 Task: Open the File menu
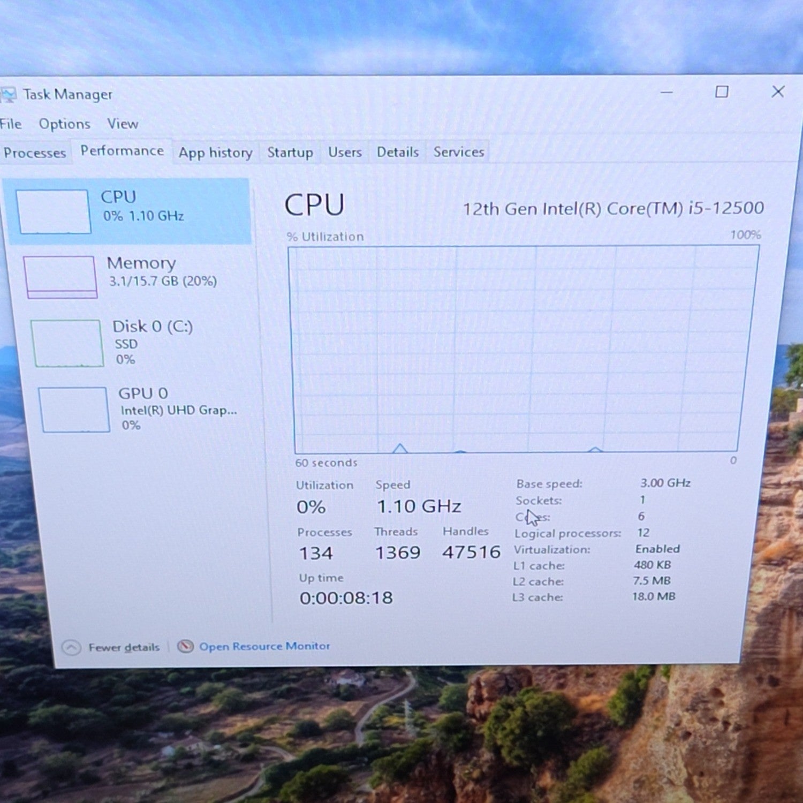(11, 124)
